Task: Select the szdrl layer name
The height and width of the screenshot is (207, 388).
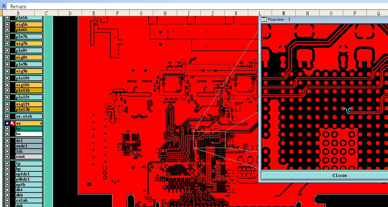Action: tap(29, 146)
